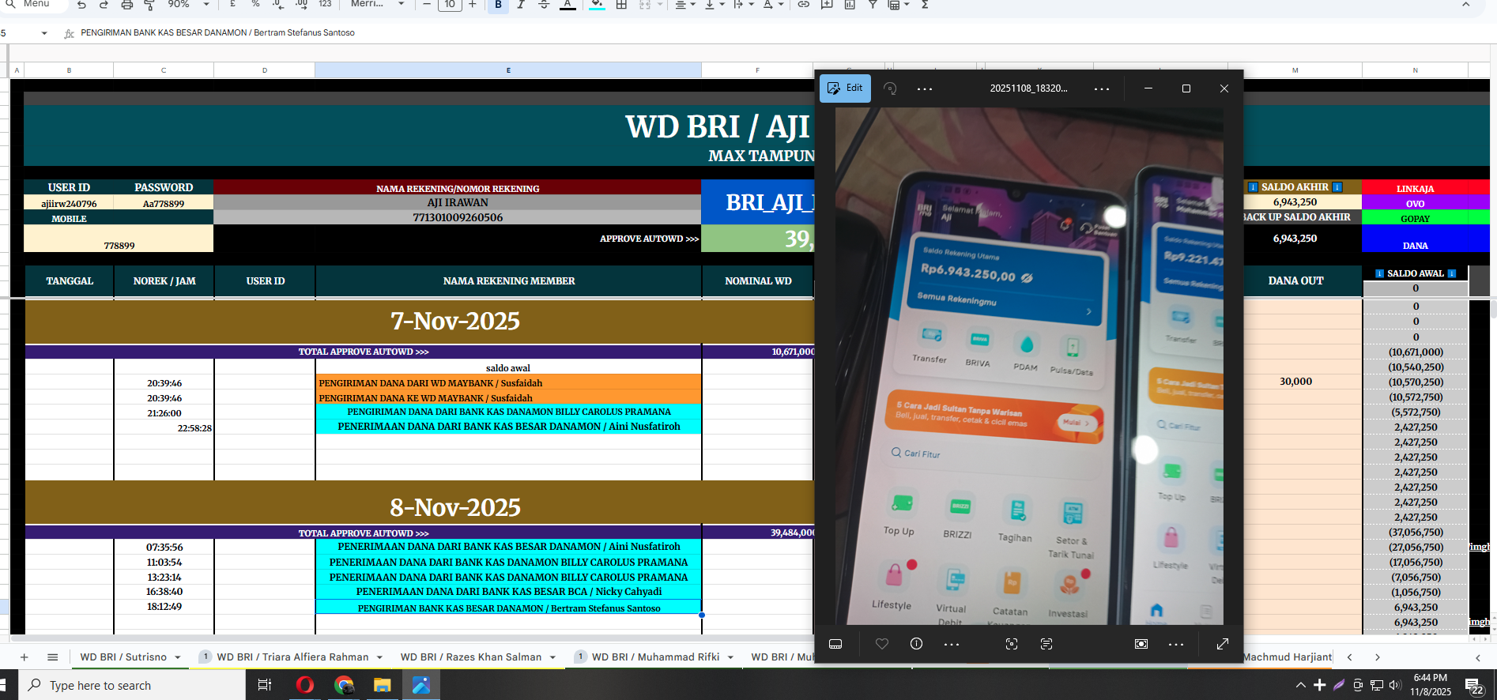Open the more number formats (123) menu

(325, 5)
